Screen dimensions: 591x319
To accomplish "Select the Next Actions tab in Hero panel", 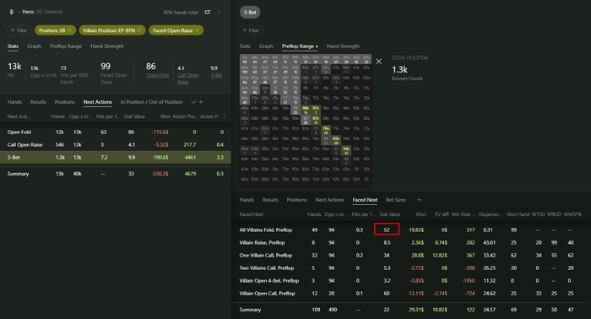I will click(x=98, y=101).
